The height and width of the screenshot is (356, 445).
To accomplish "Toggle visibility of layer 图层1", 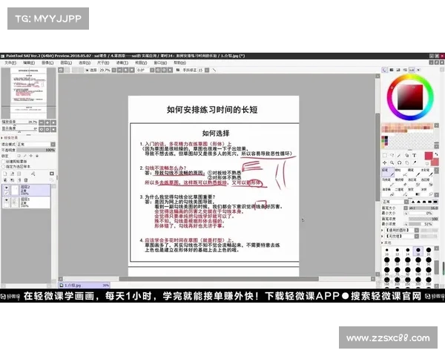I will click(x=7, y=200).
